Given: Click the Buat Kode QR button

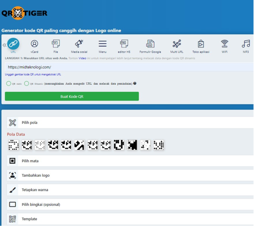Looking at the screenshot, I should coord(72,96).
